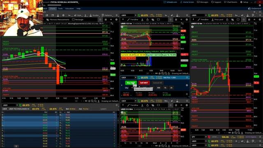Set quantity to 2k
Image resolution: width=263 pixels, height=148 pixels.
(171, 88)
